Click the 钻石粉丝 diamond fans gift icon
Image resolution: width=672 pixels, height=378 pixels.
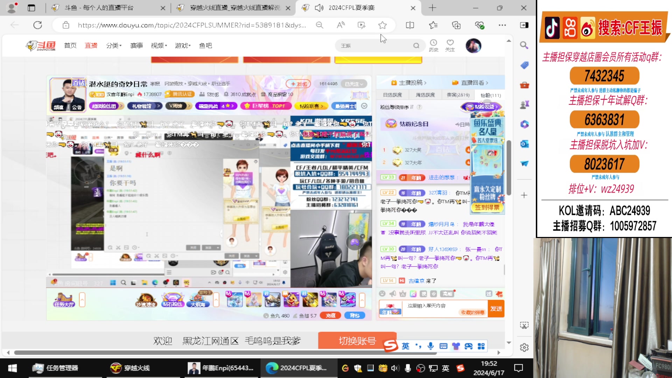pos(172,300)
